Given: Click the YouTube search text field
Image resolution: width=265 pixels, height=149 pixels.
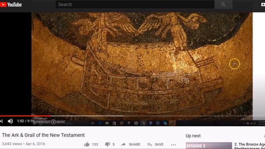Looking at the screenshot, I should tap(135, 5).
